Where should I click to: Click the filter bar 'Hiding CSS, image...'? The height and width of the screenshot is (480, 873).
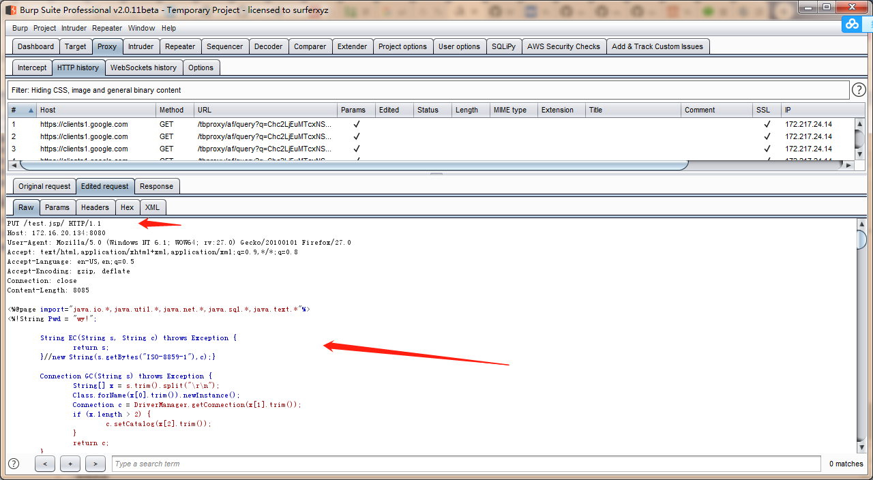point(428,90)
